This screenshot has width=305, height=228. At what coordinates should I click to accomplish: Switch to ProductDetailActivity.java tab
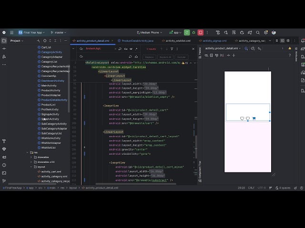pos(135,41)
